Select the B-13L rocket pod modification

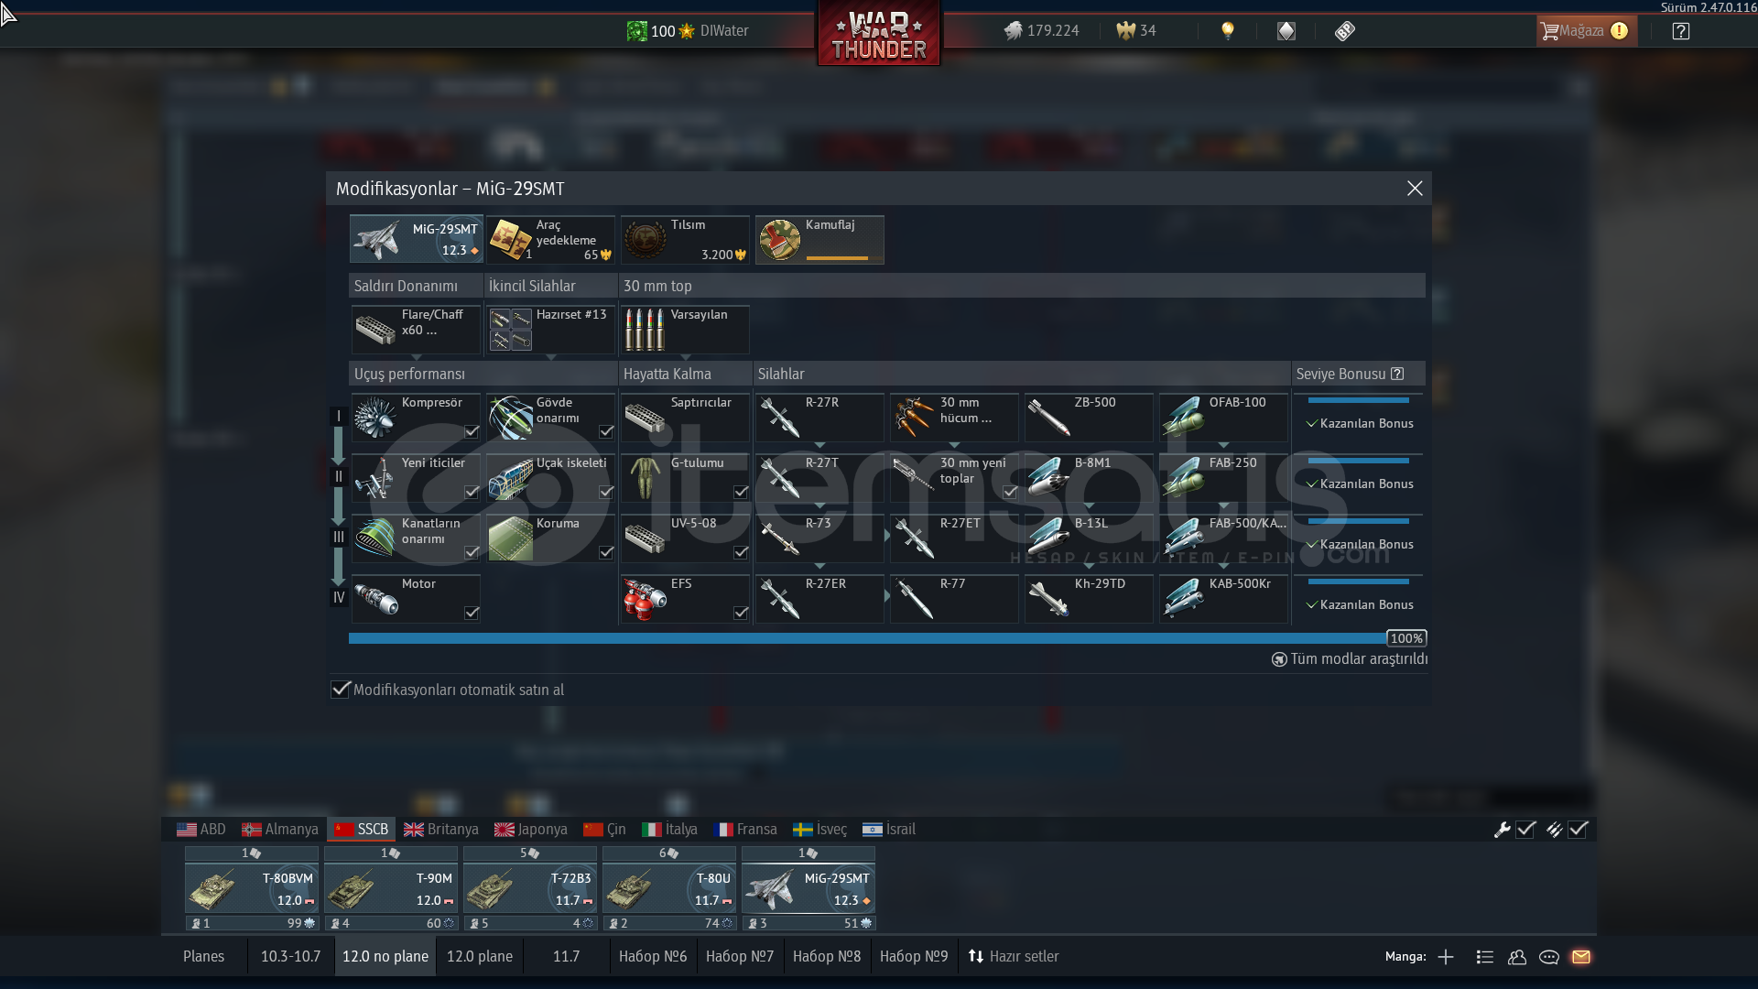pyautogui.click(x=1089, y=538)
